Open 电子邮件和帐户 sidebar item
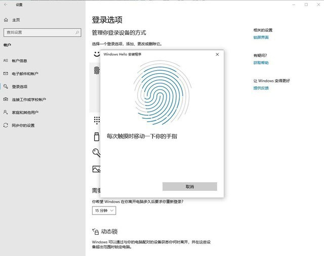The height and width of the screenshot is (256, 324). [x=43, y=74]
